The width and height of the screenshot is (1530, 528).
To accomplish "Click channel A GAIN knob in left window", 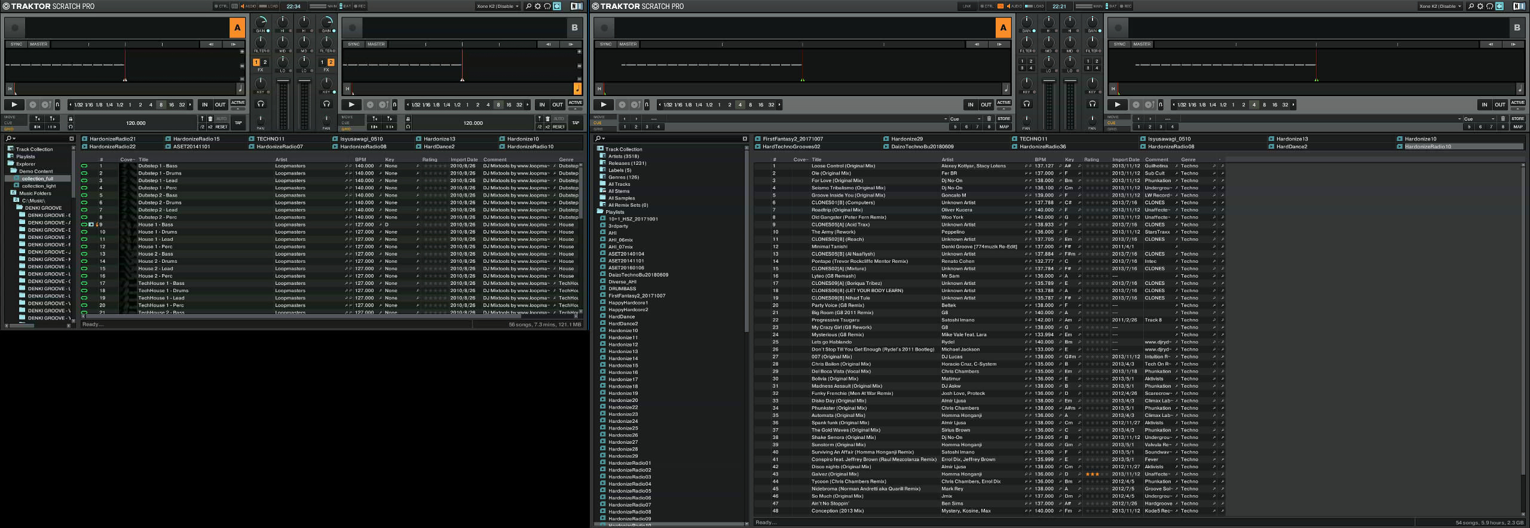I will 261,22.
